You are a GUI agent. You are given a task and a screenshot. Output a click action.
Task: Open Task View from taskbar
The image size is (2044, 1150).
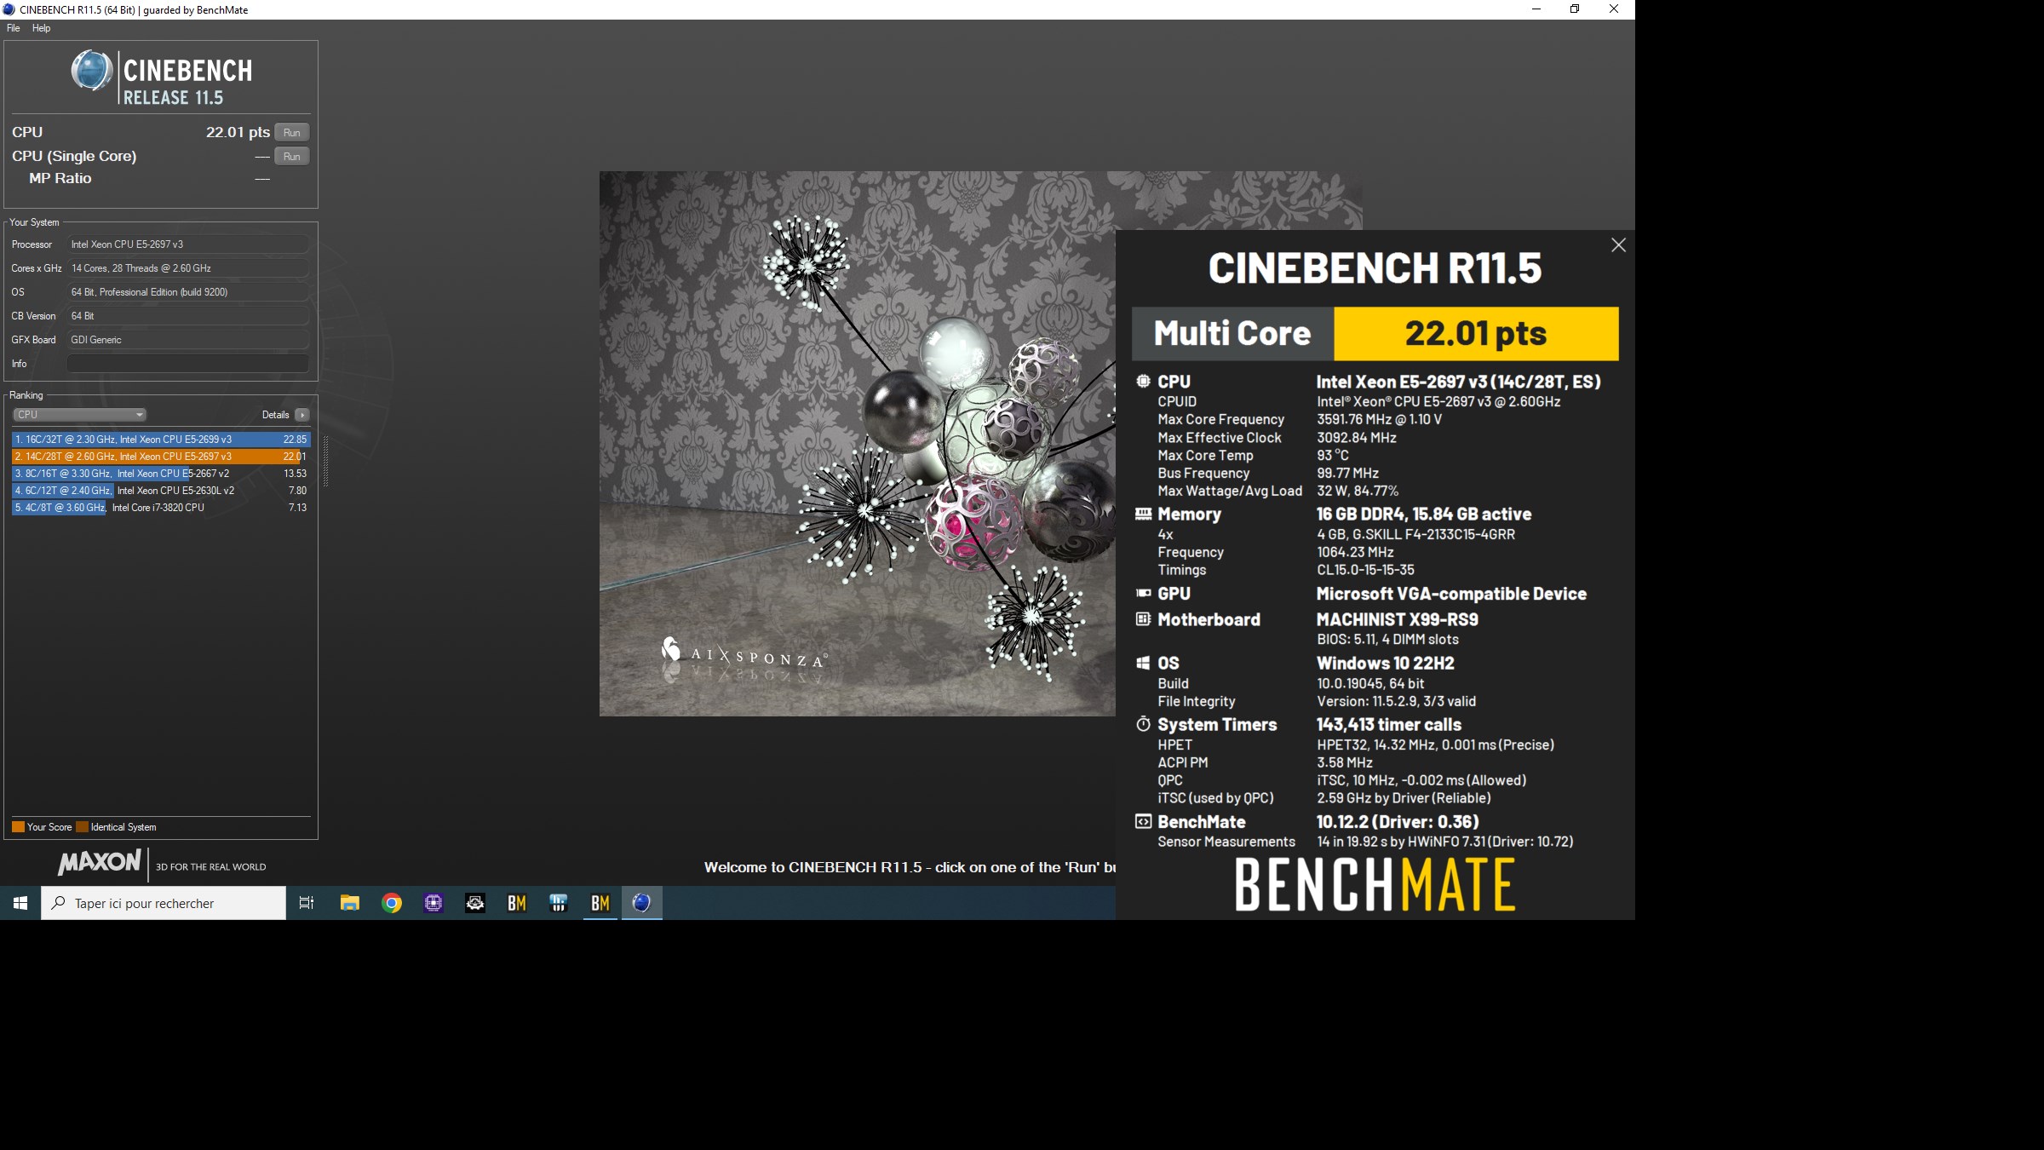tap(307, 903)
